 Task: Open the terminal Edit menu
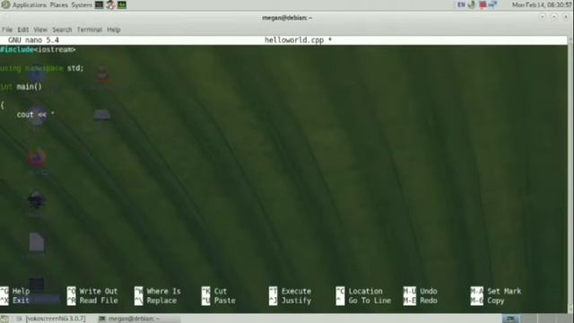pyautogui.click(x=22, y=30)
